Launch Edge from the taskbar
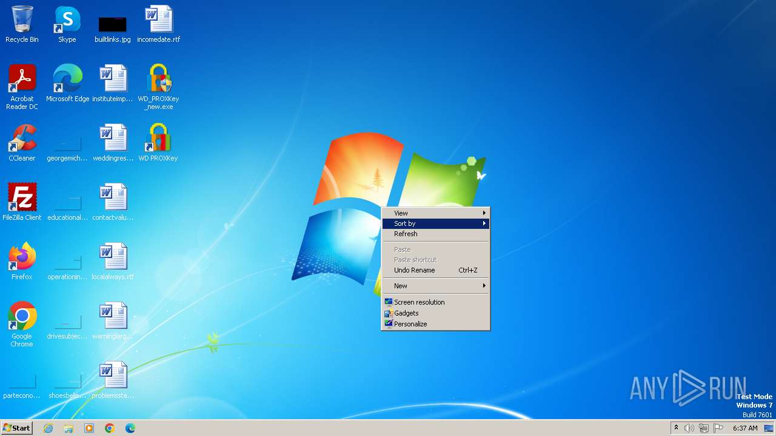 pyautogui.click(x=130, y=428)
